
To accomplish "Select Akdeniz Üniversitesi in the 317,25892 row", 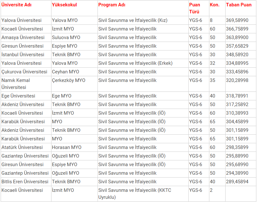I will click(x=23, y=104).
